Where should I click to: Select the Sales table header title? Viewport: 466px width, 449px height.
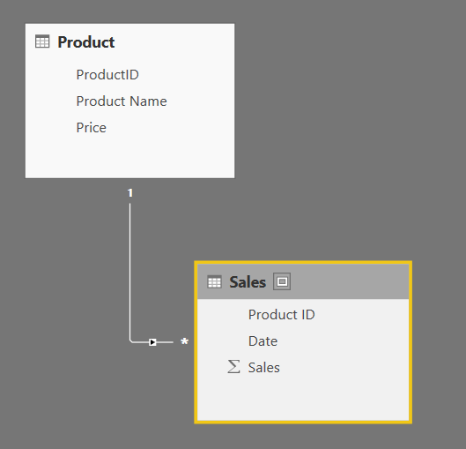[248, 281]
